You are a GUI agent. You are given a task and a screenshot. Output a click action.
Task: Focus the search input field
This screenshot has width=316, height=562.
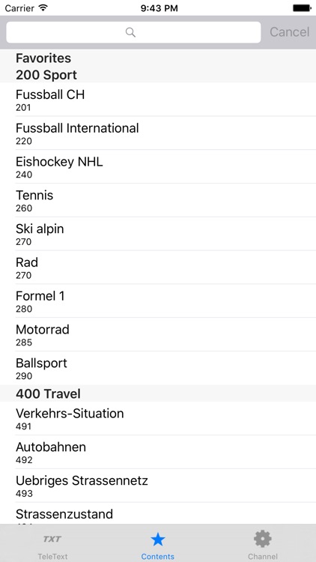(x=133, y=32)
